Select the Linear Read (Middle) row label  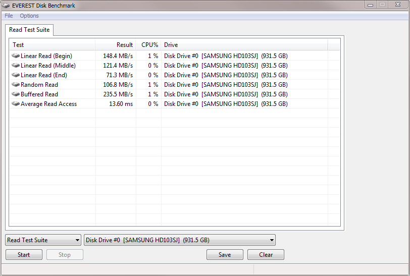48,65
